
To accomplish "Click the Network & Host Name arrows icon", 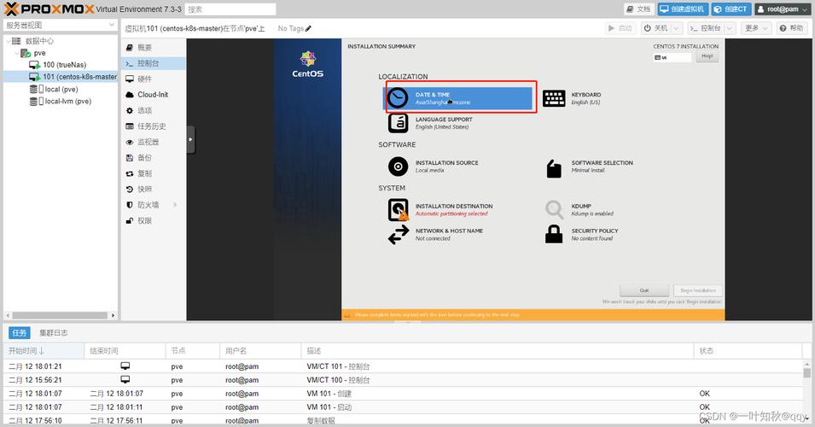I will coord(398,235).
